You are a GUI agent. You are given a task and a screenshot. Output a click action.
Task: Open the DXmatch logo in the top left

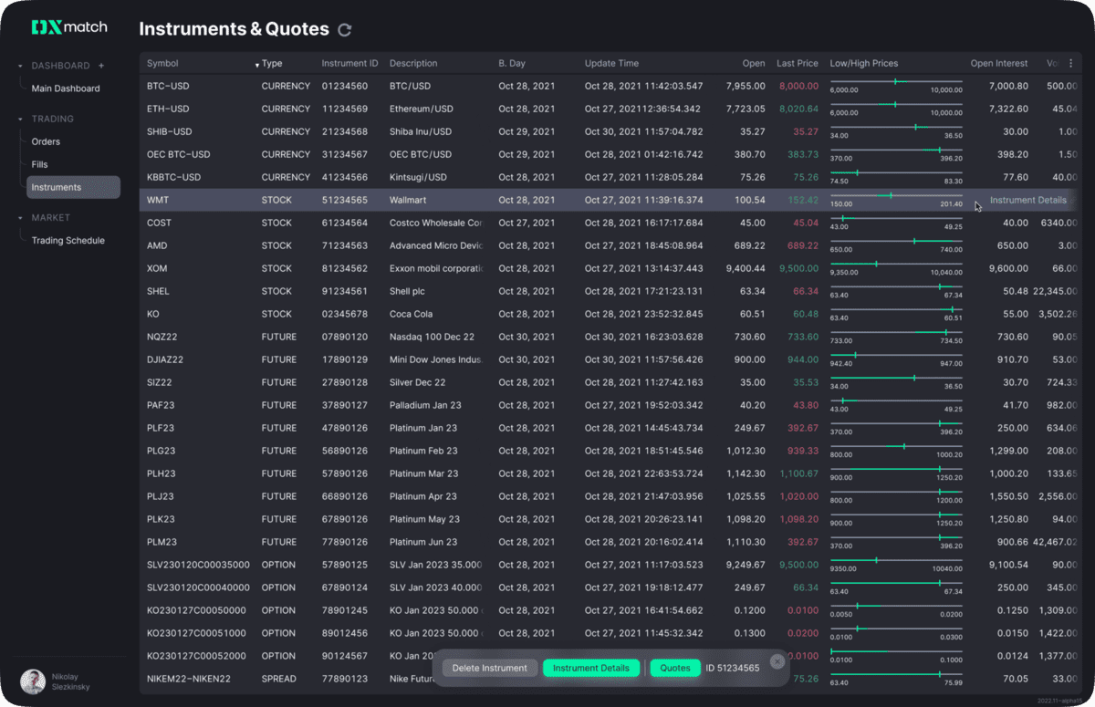(x=68, y=27)
